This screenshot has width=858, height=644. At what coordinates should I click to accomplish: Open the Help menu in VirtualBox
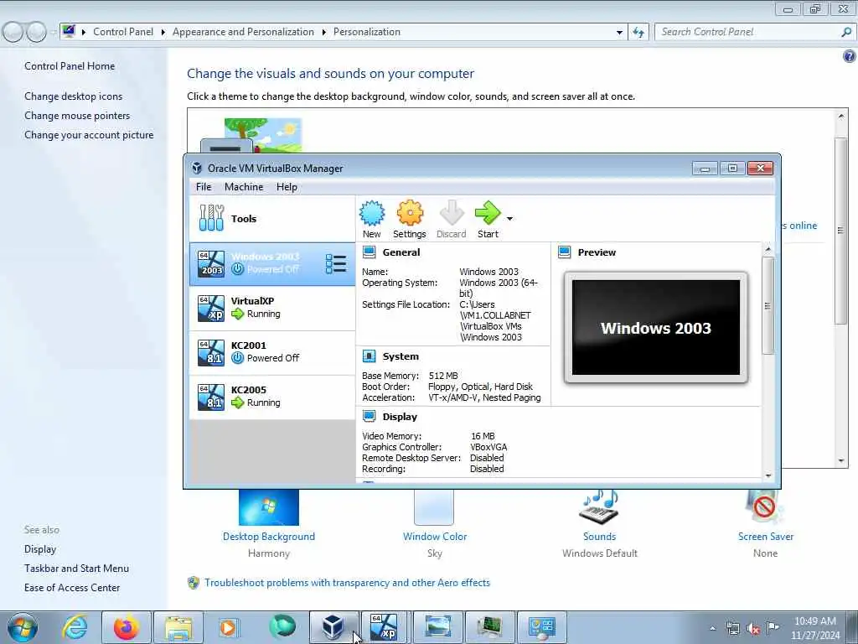point(287,187)
